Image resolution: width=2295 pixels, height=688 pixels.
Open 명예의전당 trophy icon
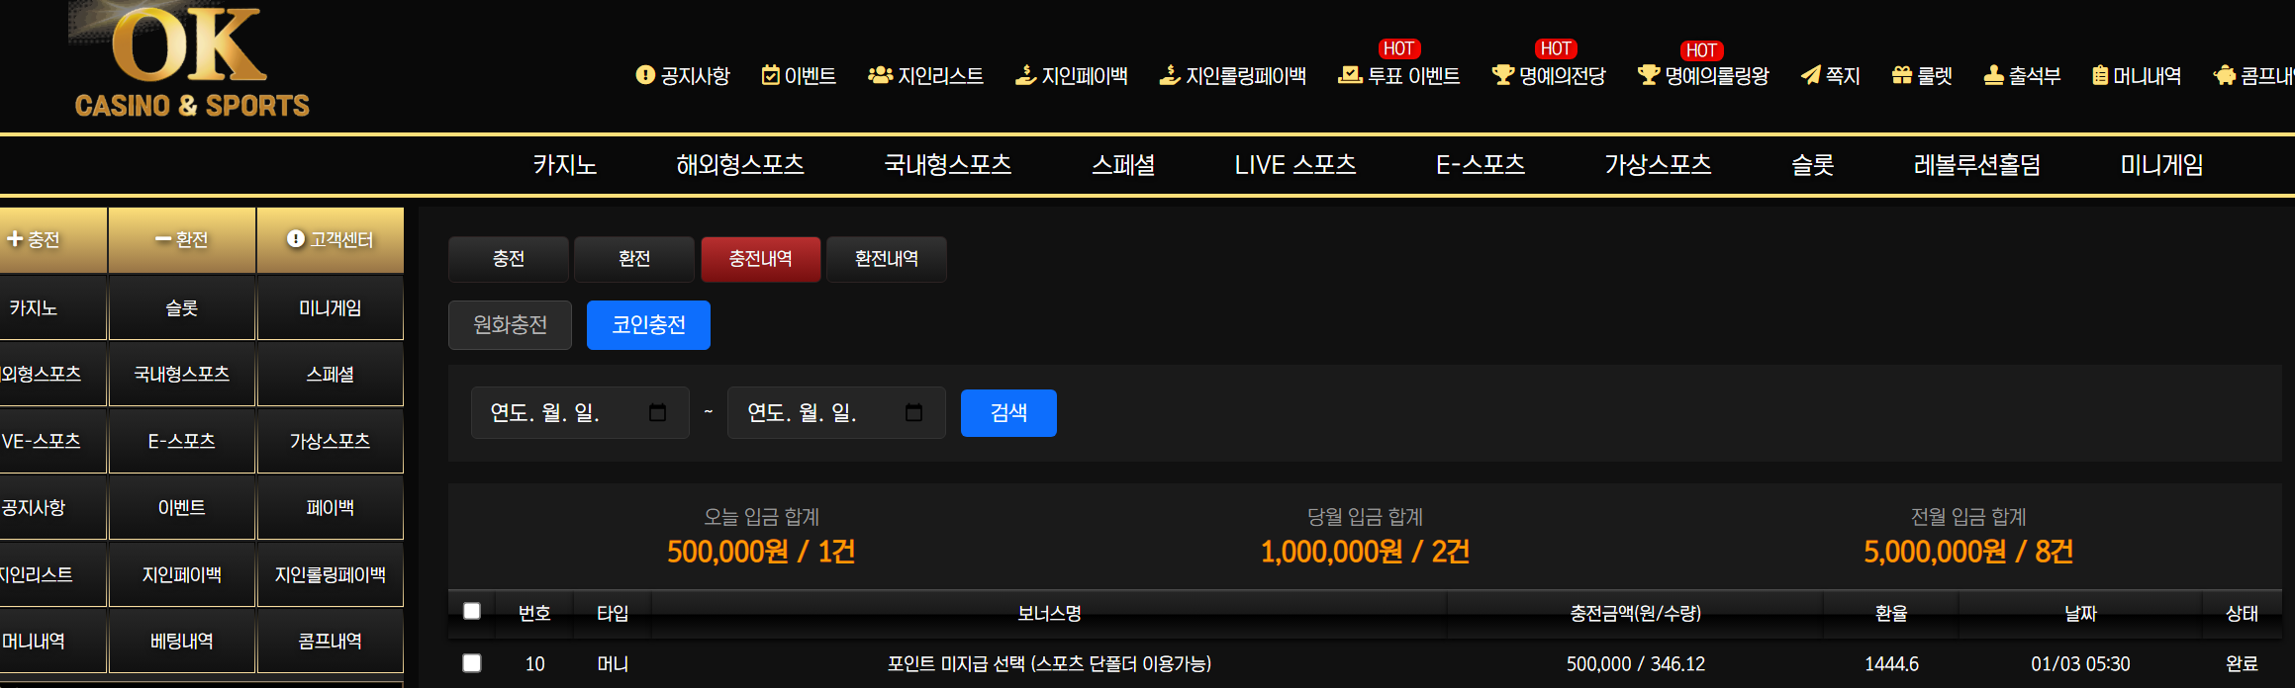click(1502, 75)
